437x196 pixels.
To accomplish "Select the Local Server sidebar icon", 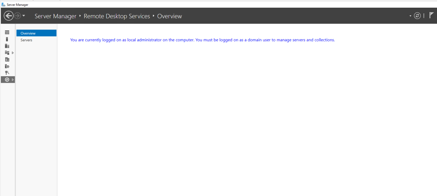I will pos(7,39).
